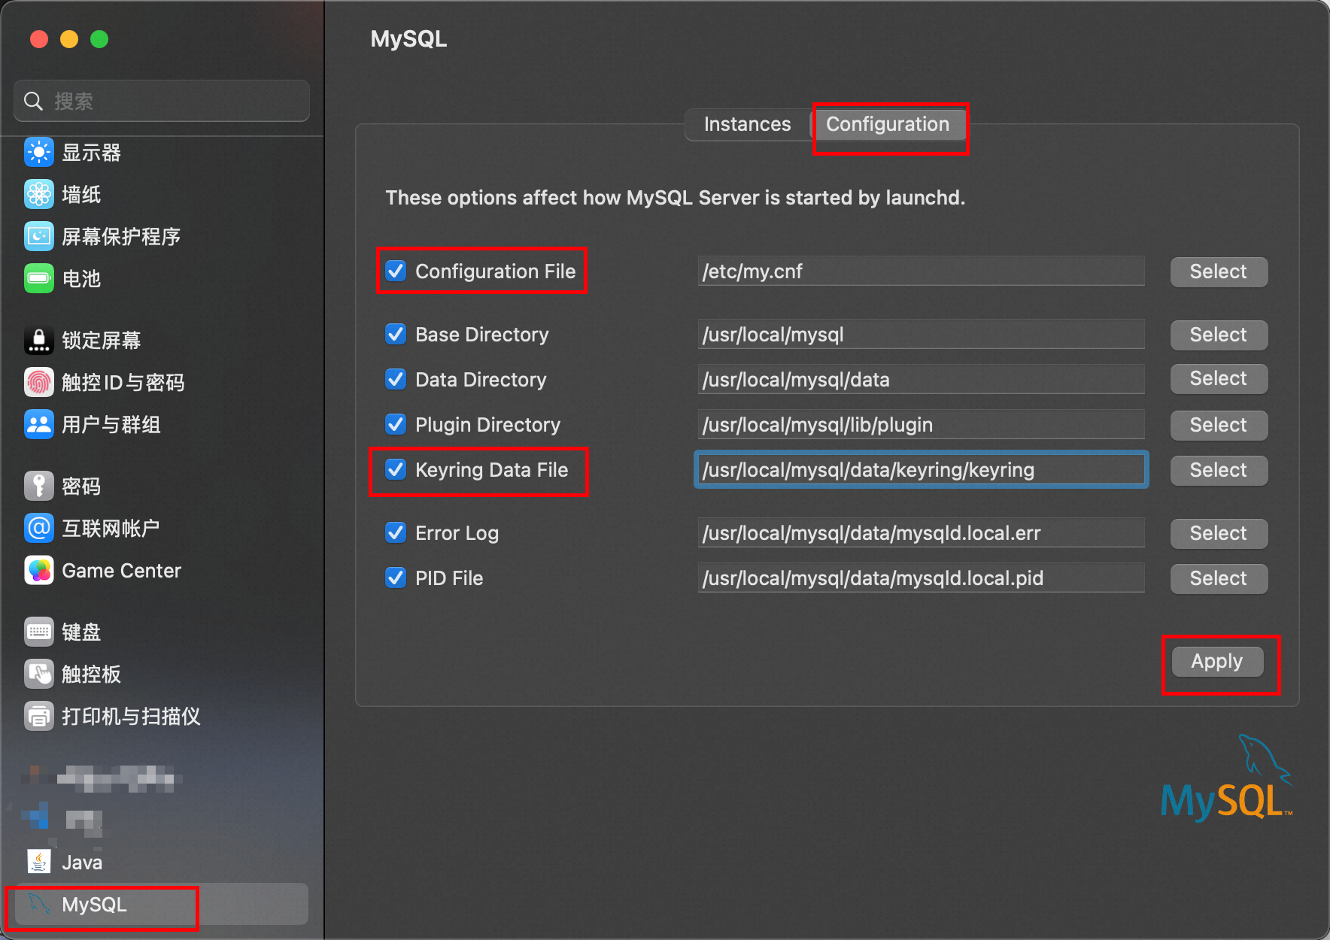Viewport: 1330px width, 940px height.
Task: Edit the /etc/my.cnf path field
Action: tap(921, 271)
